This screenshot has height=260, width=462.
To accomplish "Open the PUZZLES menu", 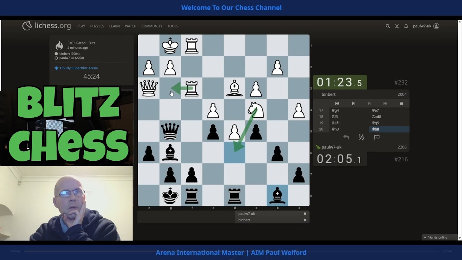I will tap(97, 26).
